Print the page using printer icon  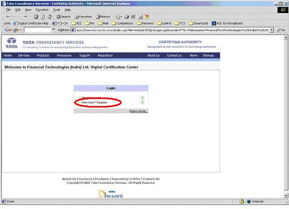point(127,17)
